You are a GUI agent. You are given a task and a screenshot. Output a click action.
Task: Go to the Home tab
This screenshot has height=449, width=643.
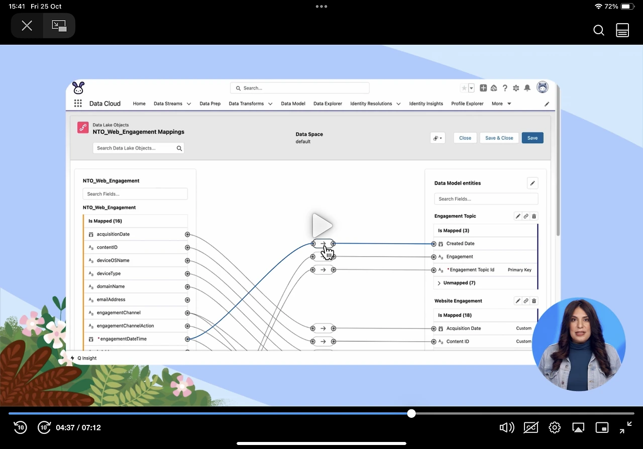139,103
